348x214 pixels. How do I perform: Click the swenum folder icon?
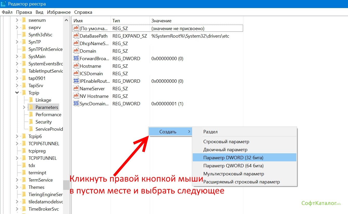click(24, 20)
